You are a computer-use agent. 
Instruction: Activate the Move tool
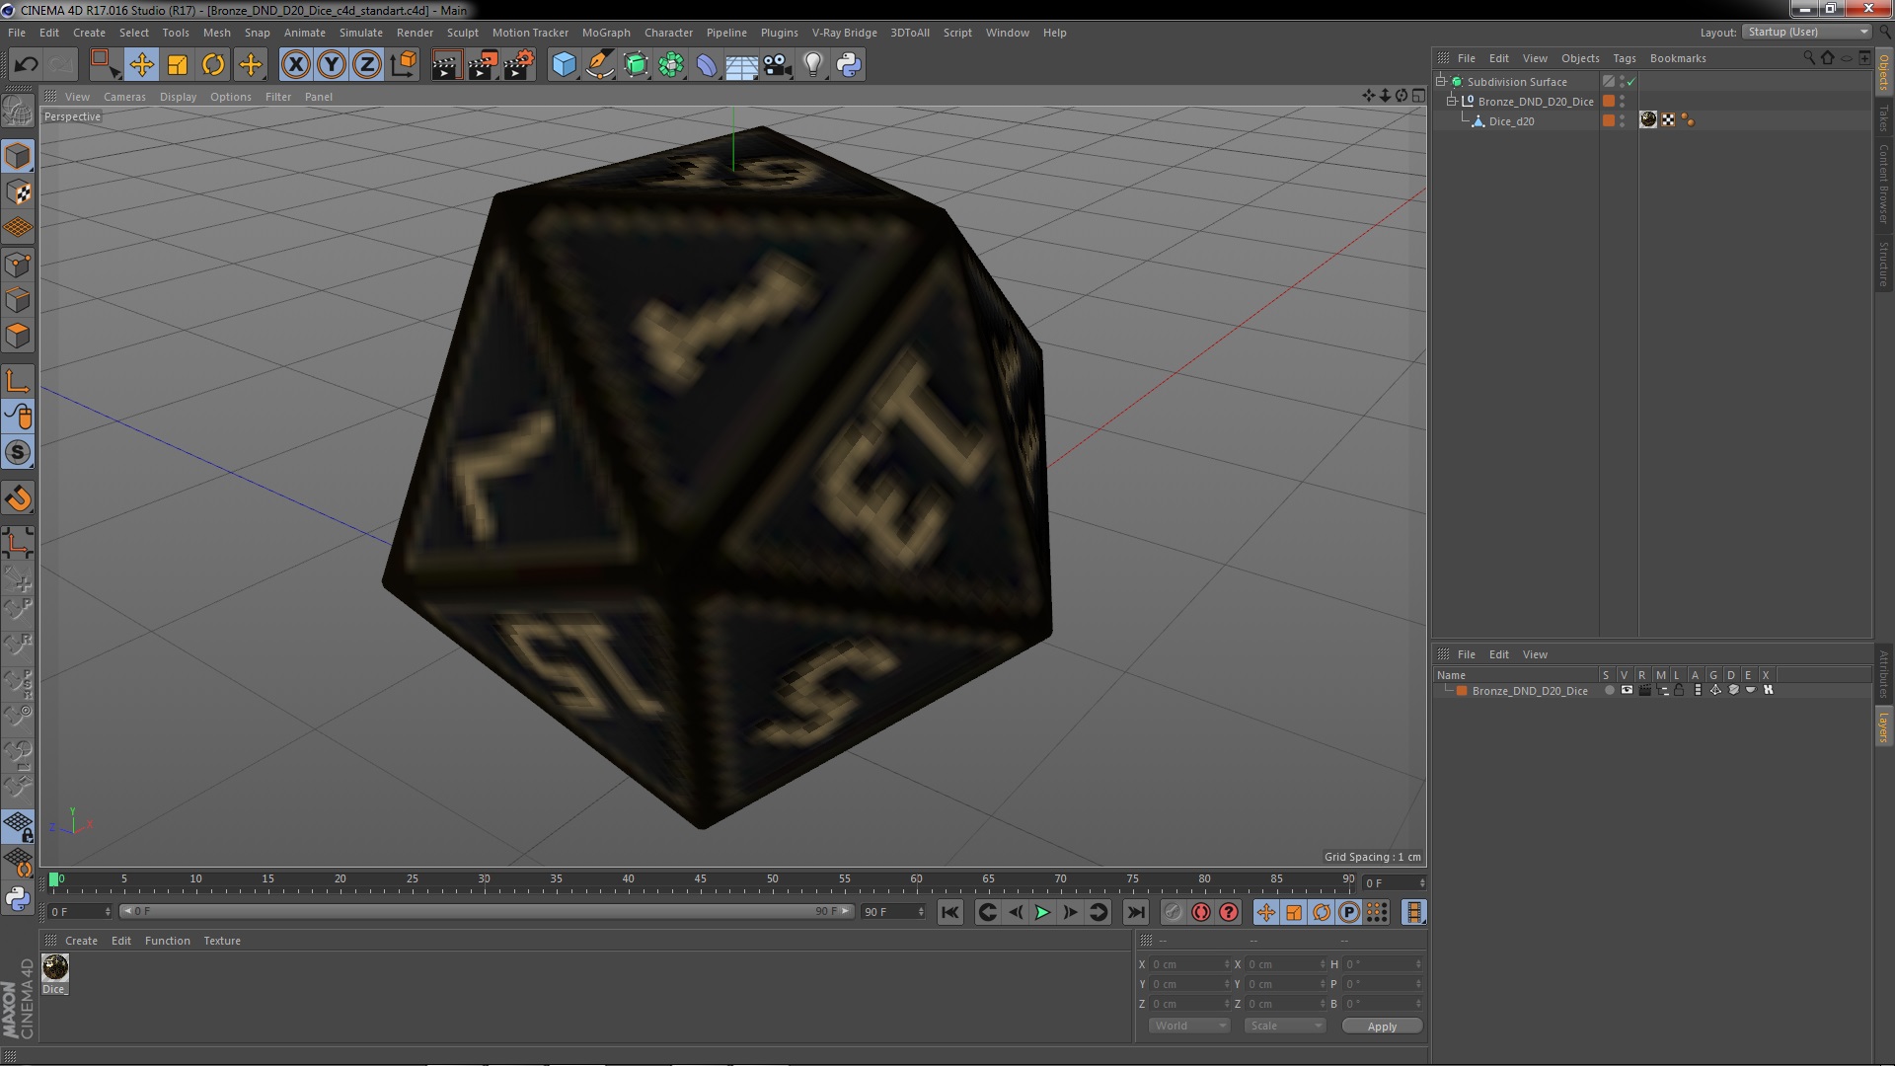142,65
